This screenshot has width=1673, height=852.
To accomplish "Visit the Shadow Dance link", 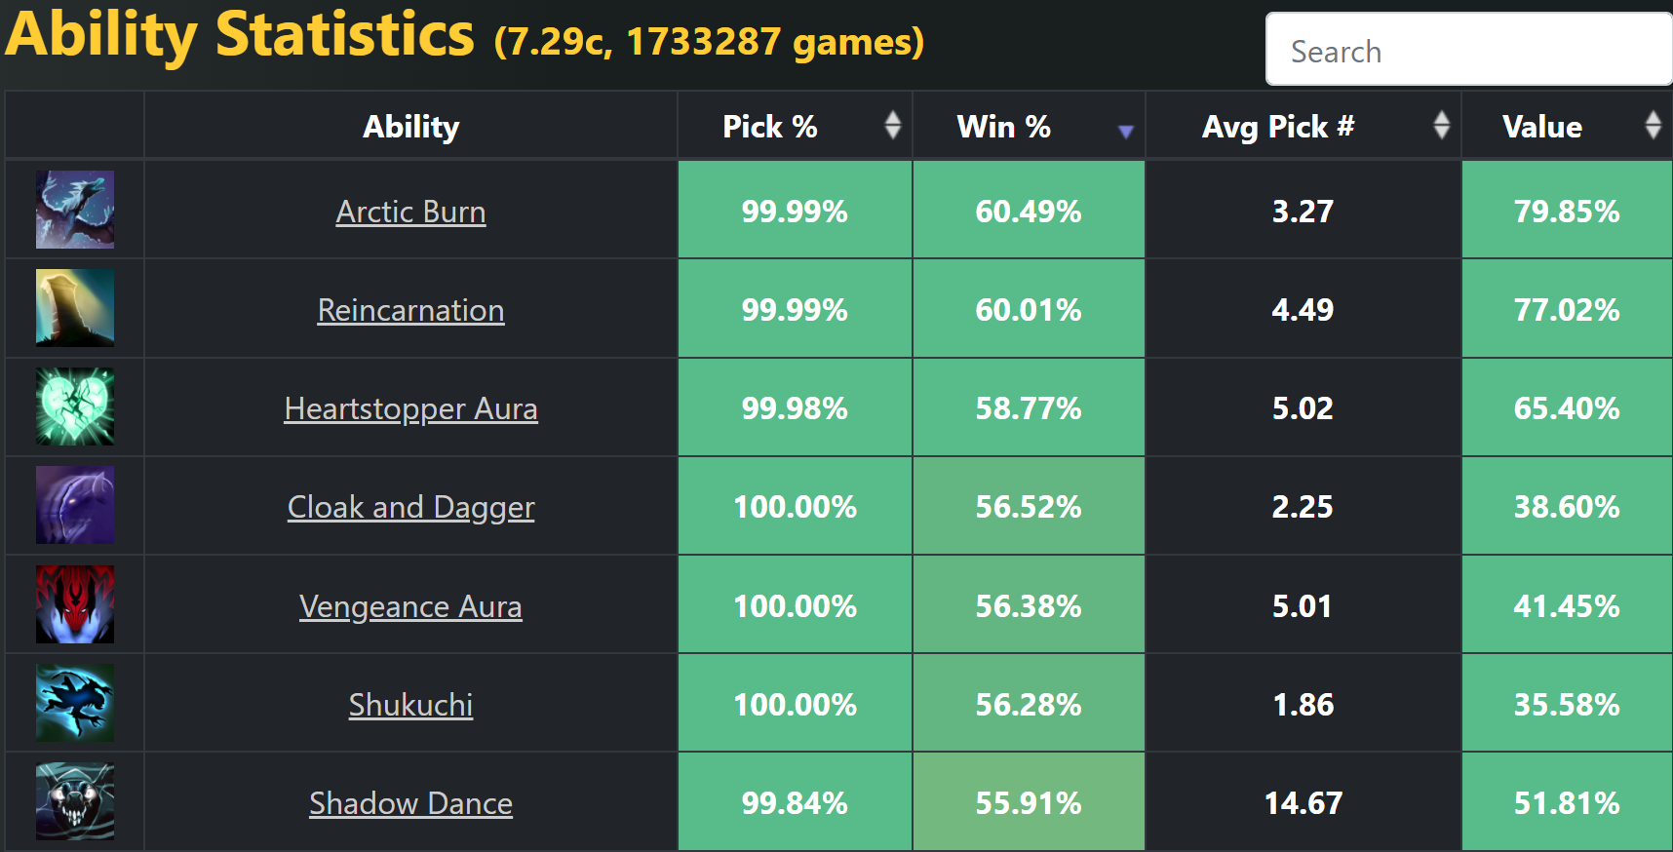I will (x=410, y=803).
